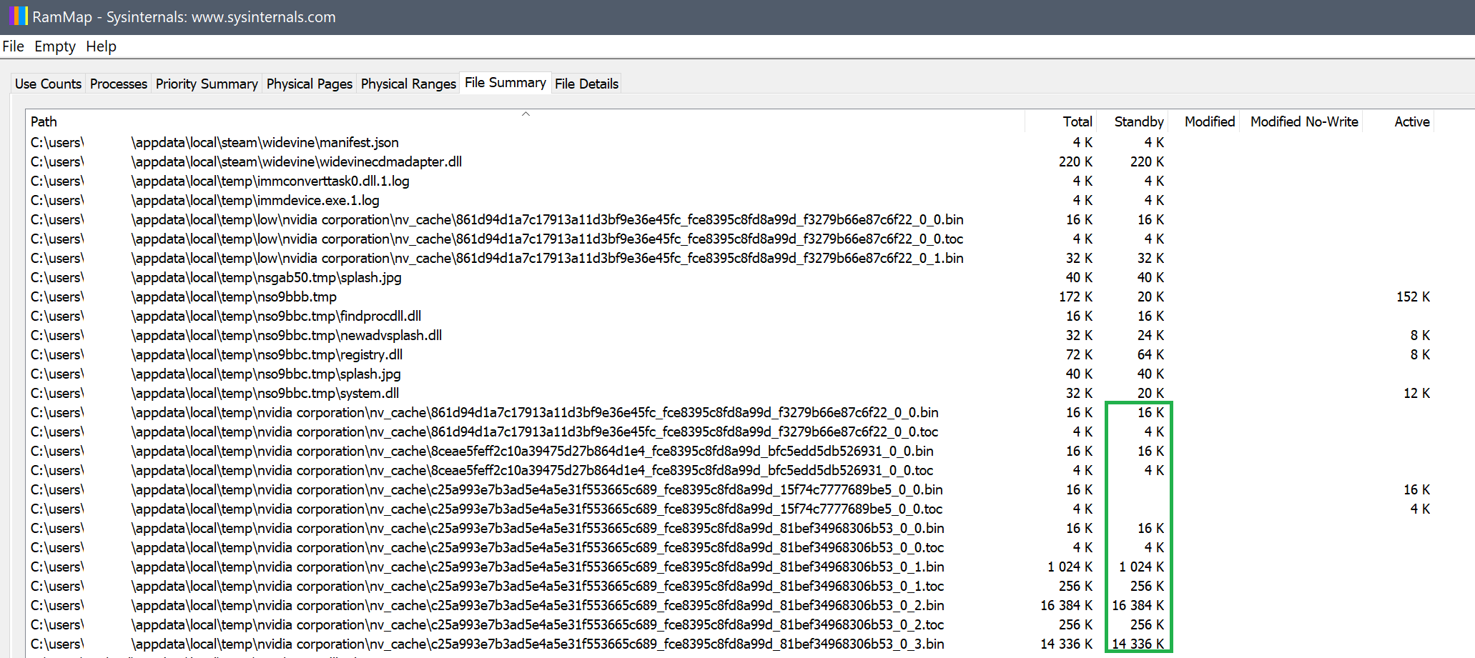Click the findprocdll.dll path entry
Screen dimensions: 1475x658
226,316
